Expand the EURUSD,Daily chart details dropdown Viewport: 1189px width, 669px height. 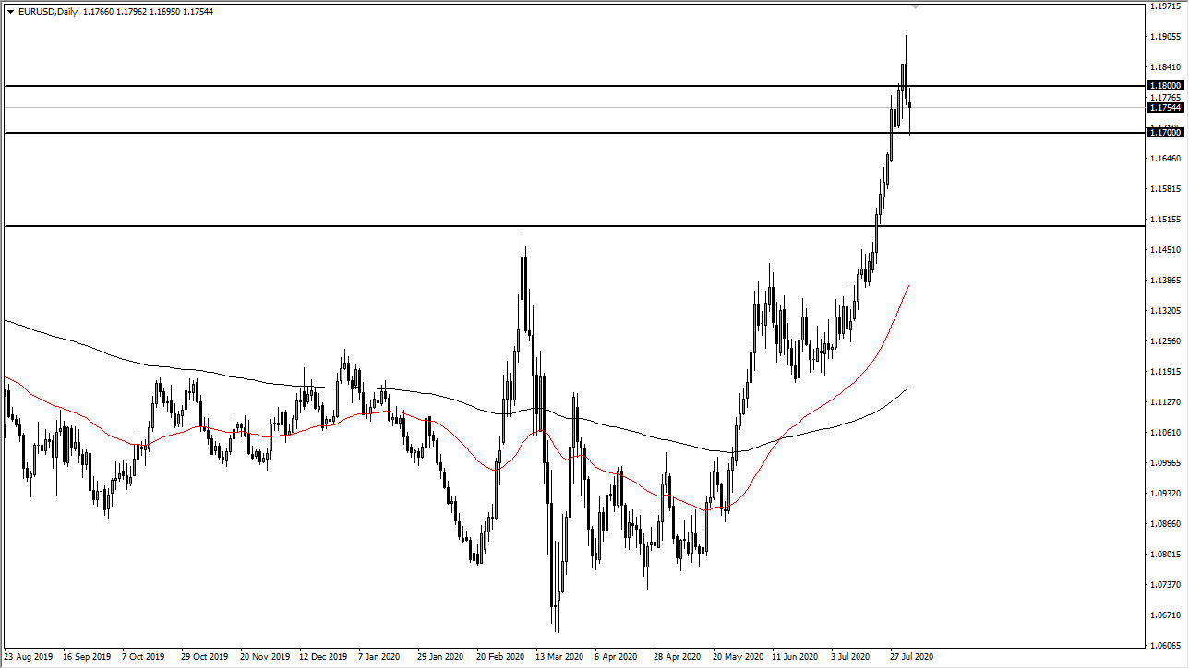tap(9, 12)
